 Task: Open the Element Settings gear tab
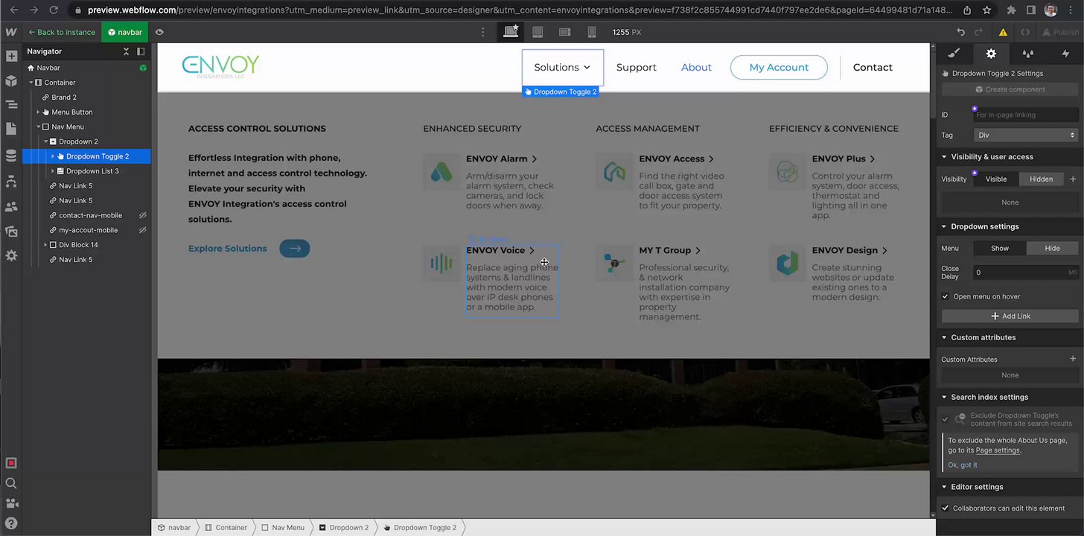pos(991,54)
